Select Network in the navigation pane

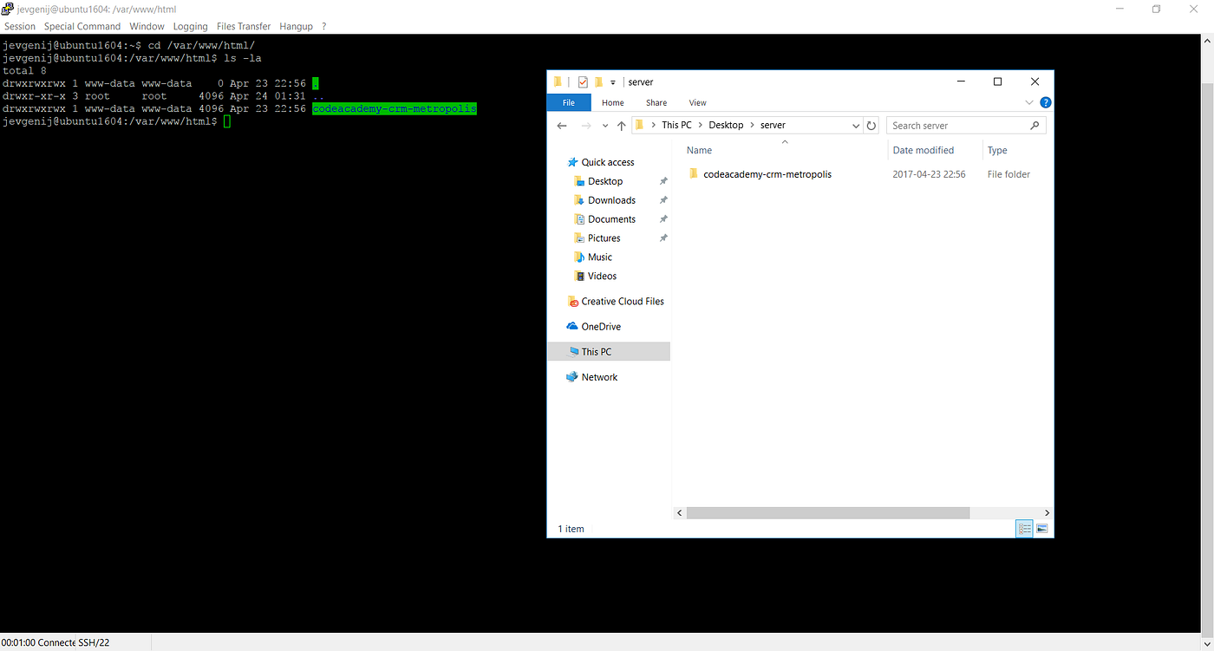tap(599, 376)
